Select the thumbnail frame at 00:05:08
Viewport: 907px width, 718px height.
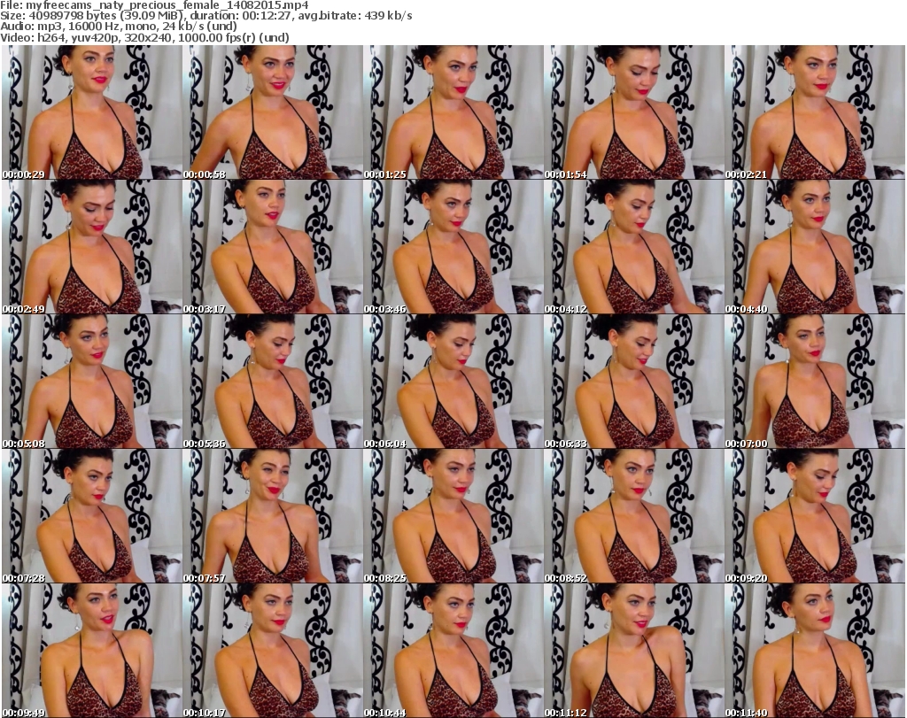click(x=92, y=382)
